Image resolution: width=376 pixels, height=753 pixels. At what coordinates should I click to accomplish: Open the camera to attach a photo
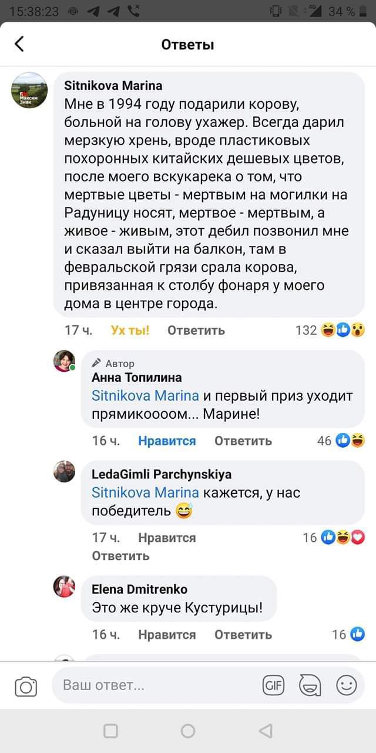(x=26, y=686)
